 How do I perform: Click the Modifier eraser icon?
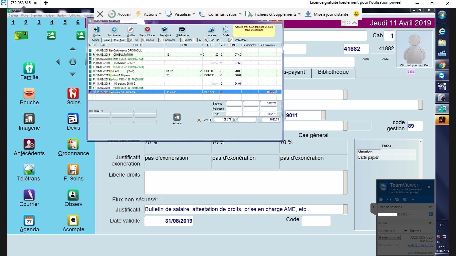[x=131, y=30]
